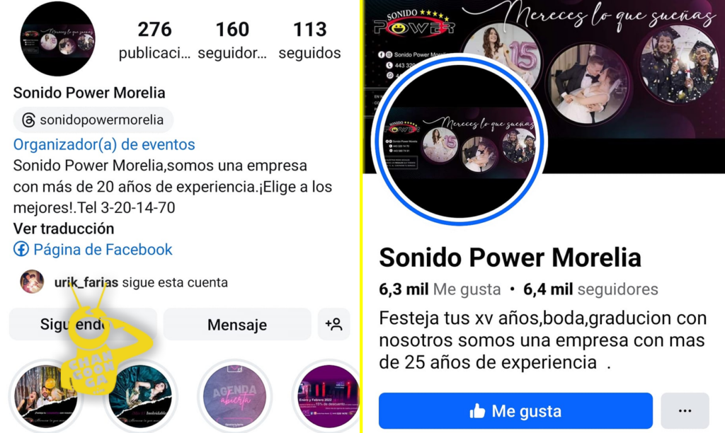
Task: Toggle the Siguiendo follow button
Action: (83, 325)
